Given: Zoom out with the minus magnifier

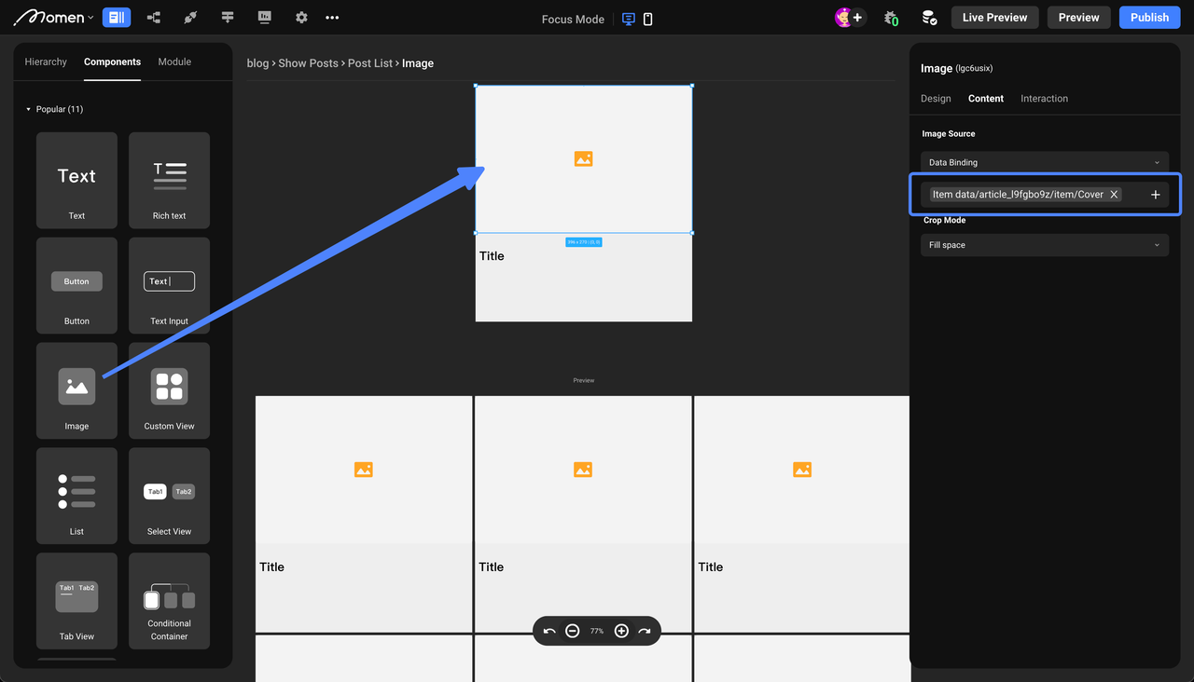Looking at the screenshot, I should 573,631.
